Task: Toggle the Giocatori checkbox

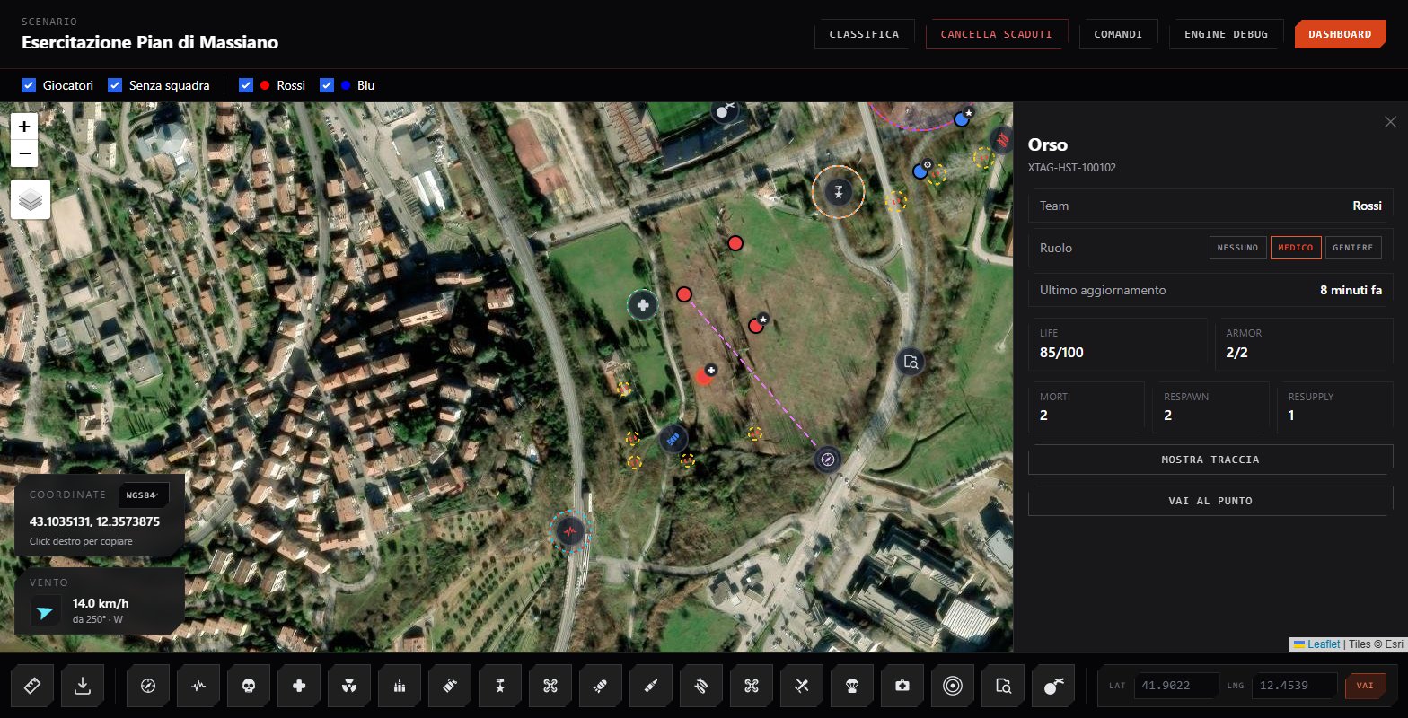Action: [29, 85]
